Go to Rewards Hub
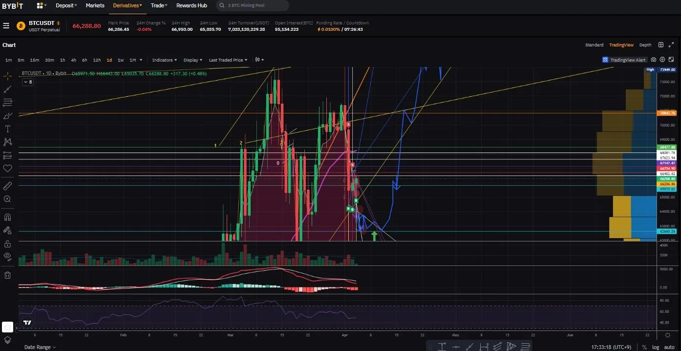 pyautogui.click(x=192, y=5)
